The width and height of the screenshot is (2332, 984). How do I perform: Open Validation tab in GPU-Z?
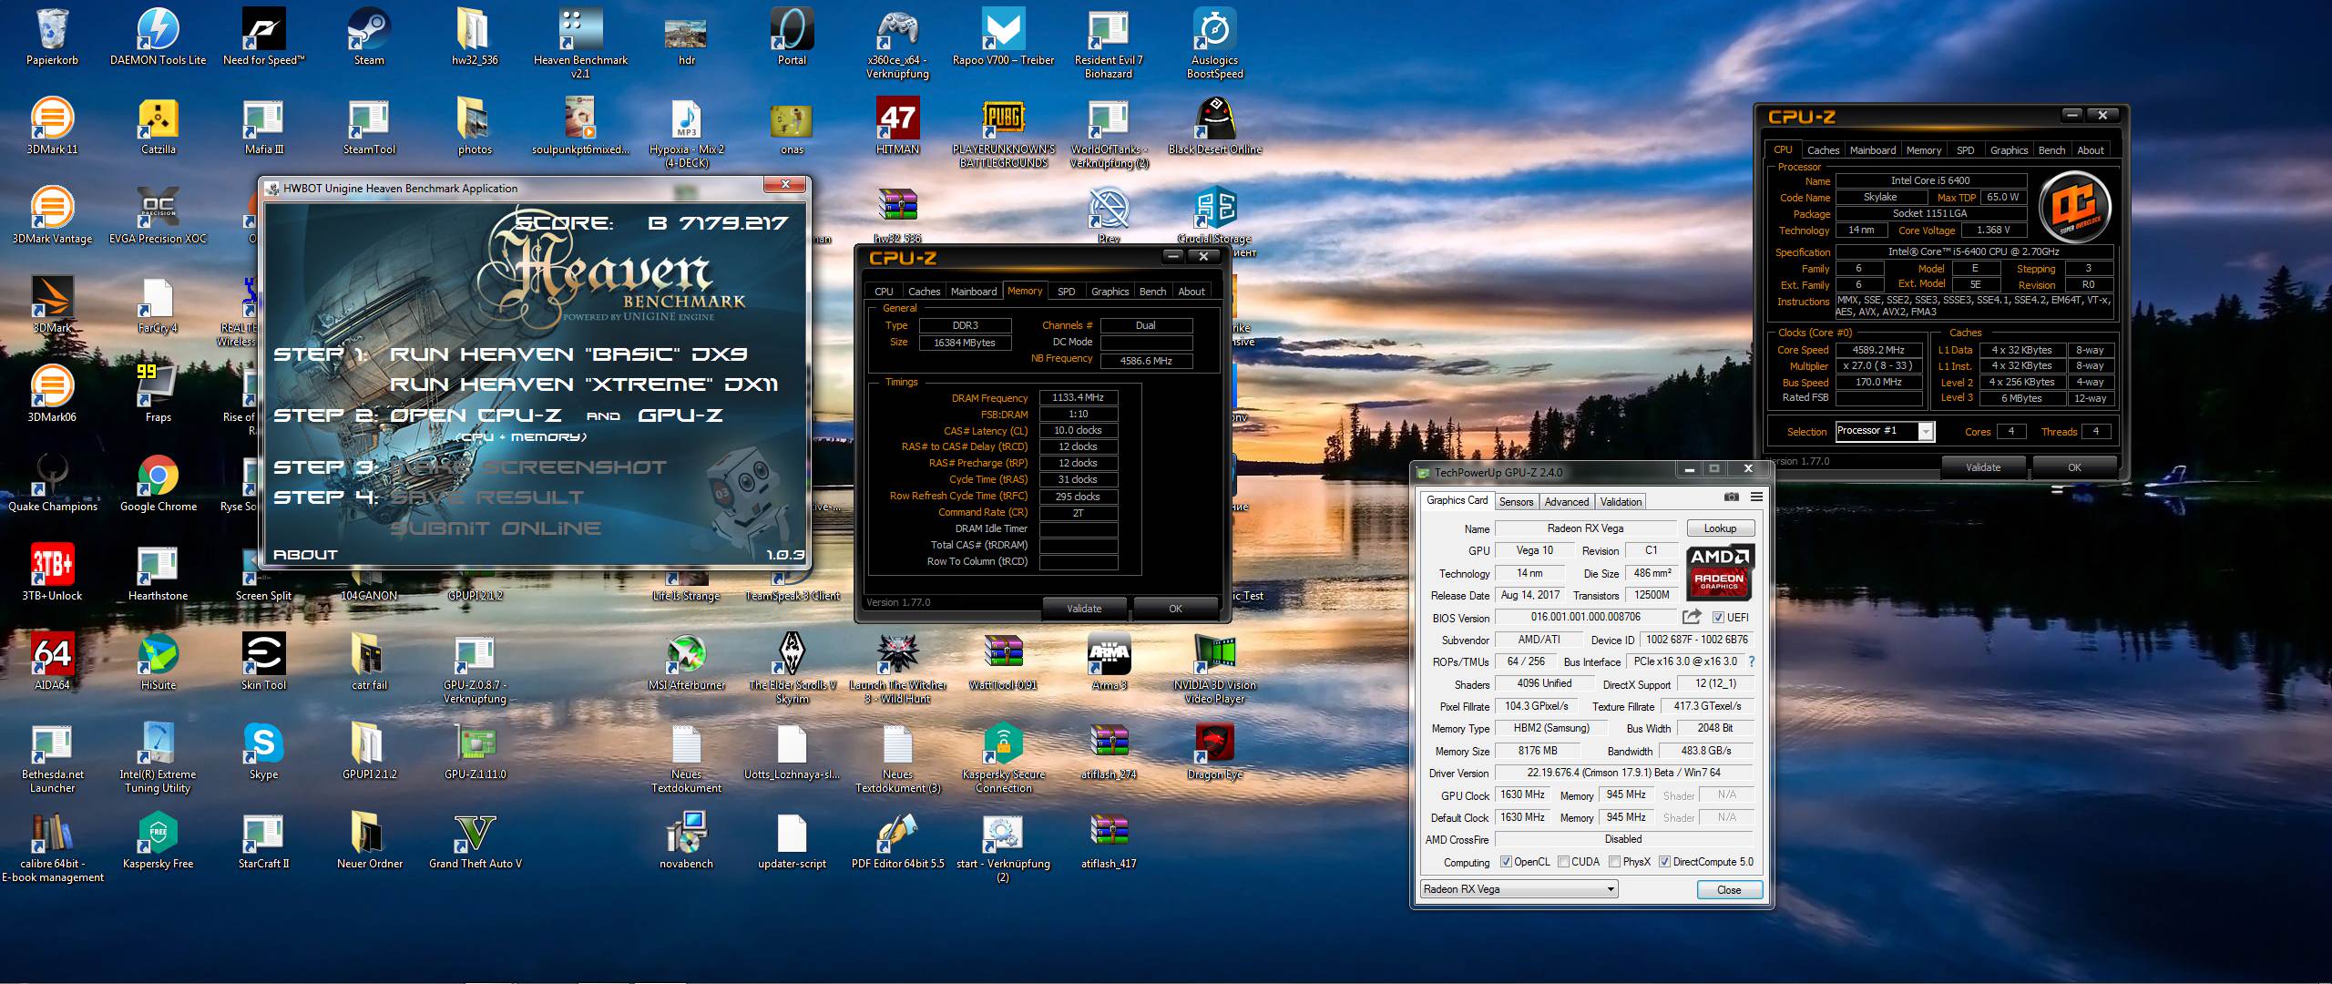point(1621,502)
